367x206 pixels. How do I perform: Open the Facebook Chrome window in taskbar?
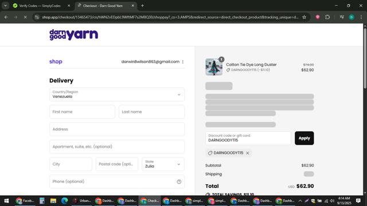click(x=25, y=201)
